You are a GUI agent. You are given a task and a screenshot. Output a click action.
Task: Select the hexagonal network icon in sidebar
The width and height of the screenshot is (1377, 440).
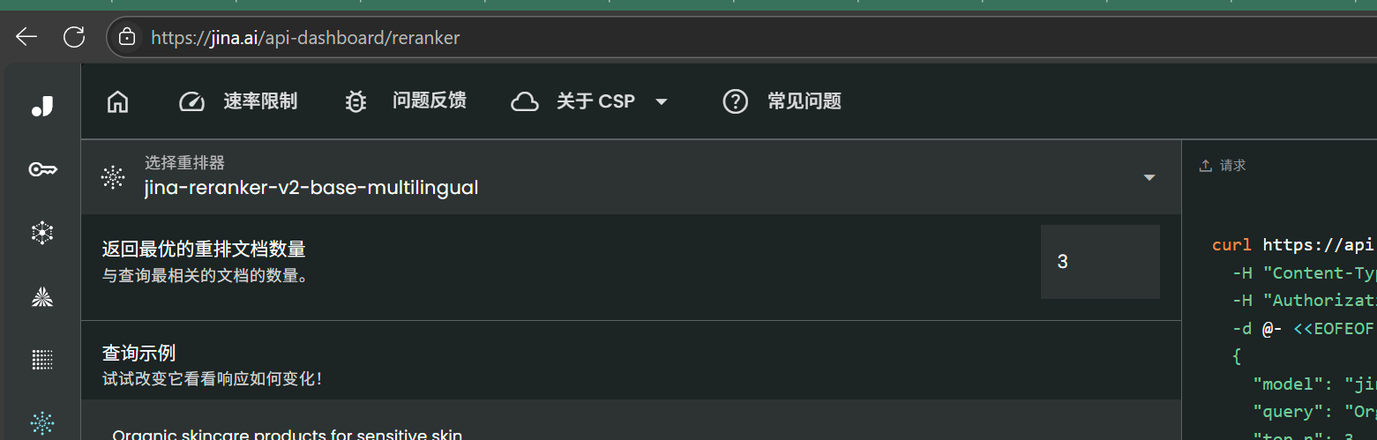(42, 233)
